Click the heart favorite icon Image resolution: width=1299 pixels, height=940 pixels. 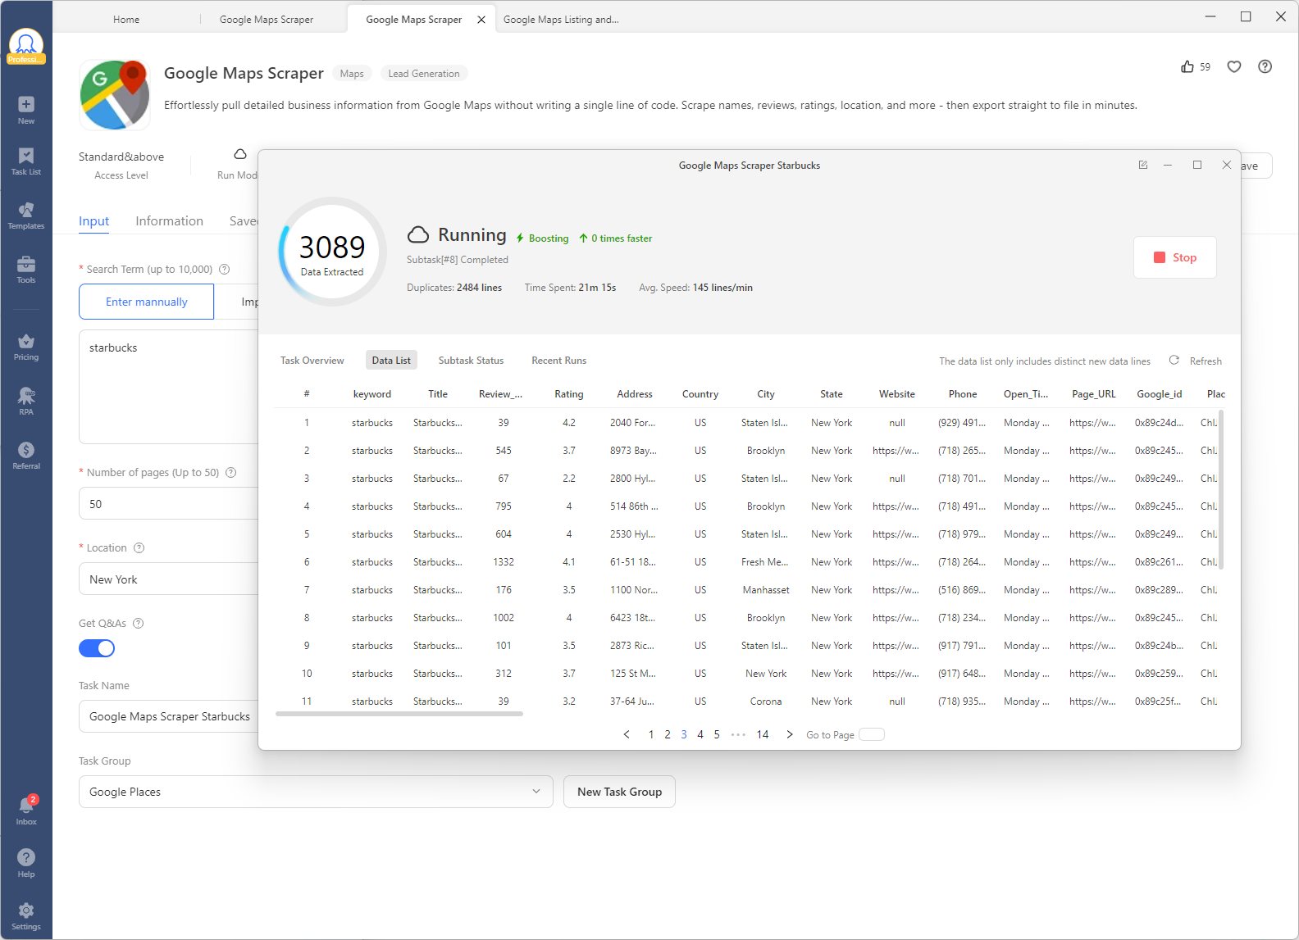(x=1234, y=66)
